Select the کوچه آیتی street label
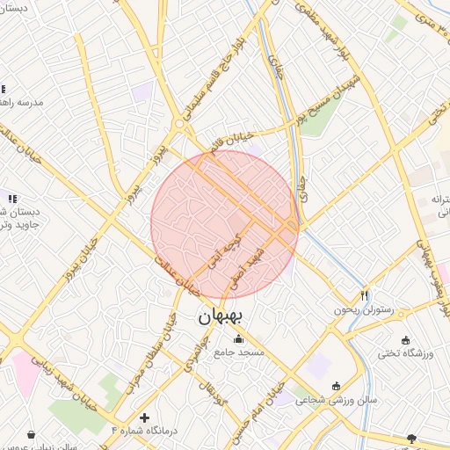450x450 pixels. click(225, 251)
